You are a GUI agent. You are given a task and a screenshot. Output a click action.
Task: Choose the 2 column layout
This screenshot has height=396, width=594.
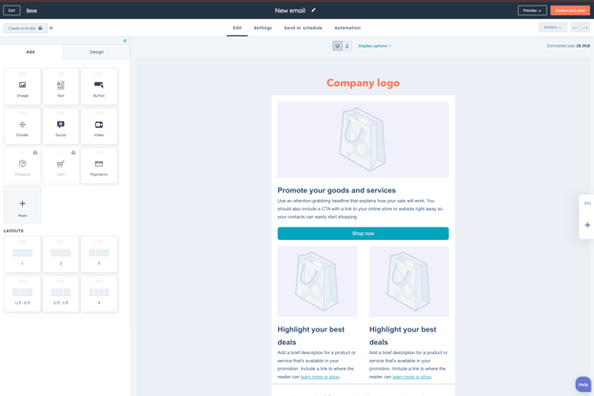click(x=61, y=254)
